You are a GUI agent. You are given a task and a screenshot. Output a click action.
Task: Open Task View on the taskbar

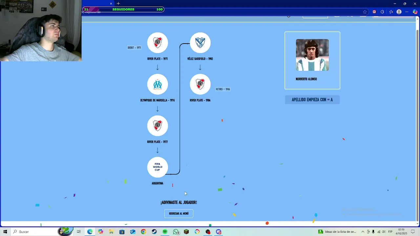click(x=79, y=232)
